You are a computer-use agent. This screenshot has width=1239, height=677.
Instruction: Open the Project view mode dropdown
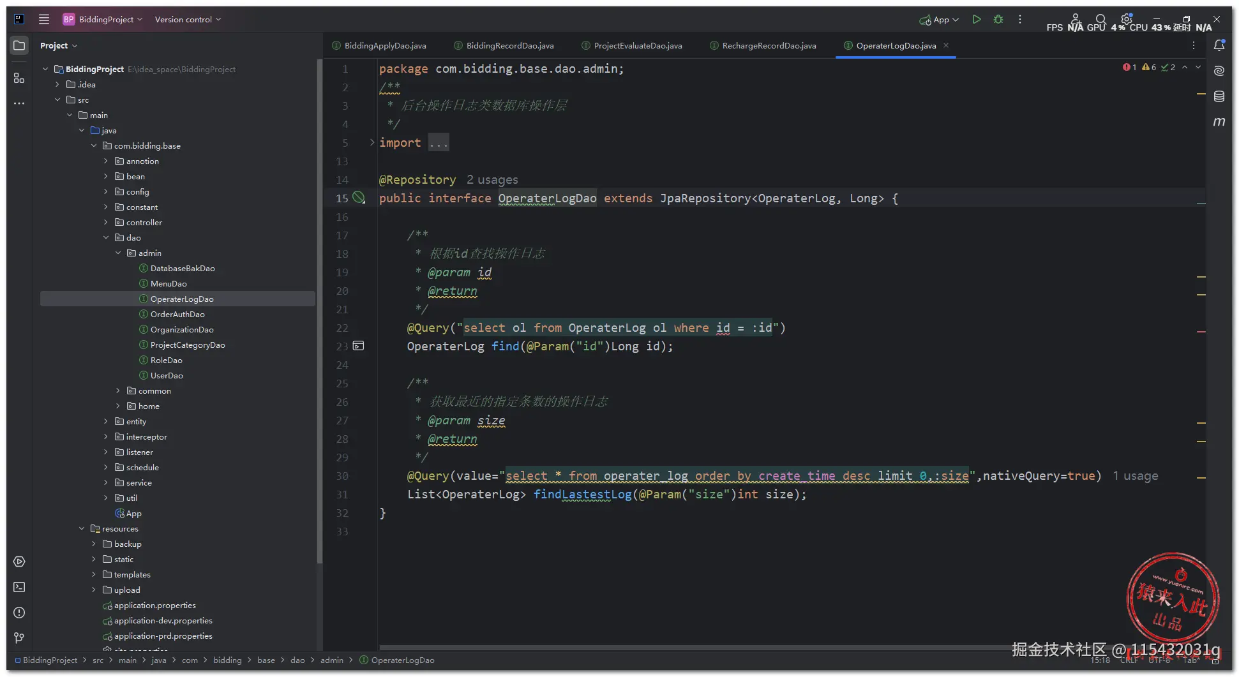(x=59, y=45)
